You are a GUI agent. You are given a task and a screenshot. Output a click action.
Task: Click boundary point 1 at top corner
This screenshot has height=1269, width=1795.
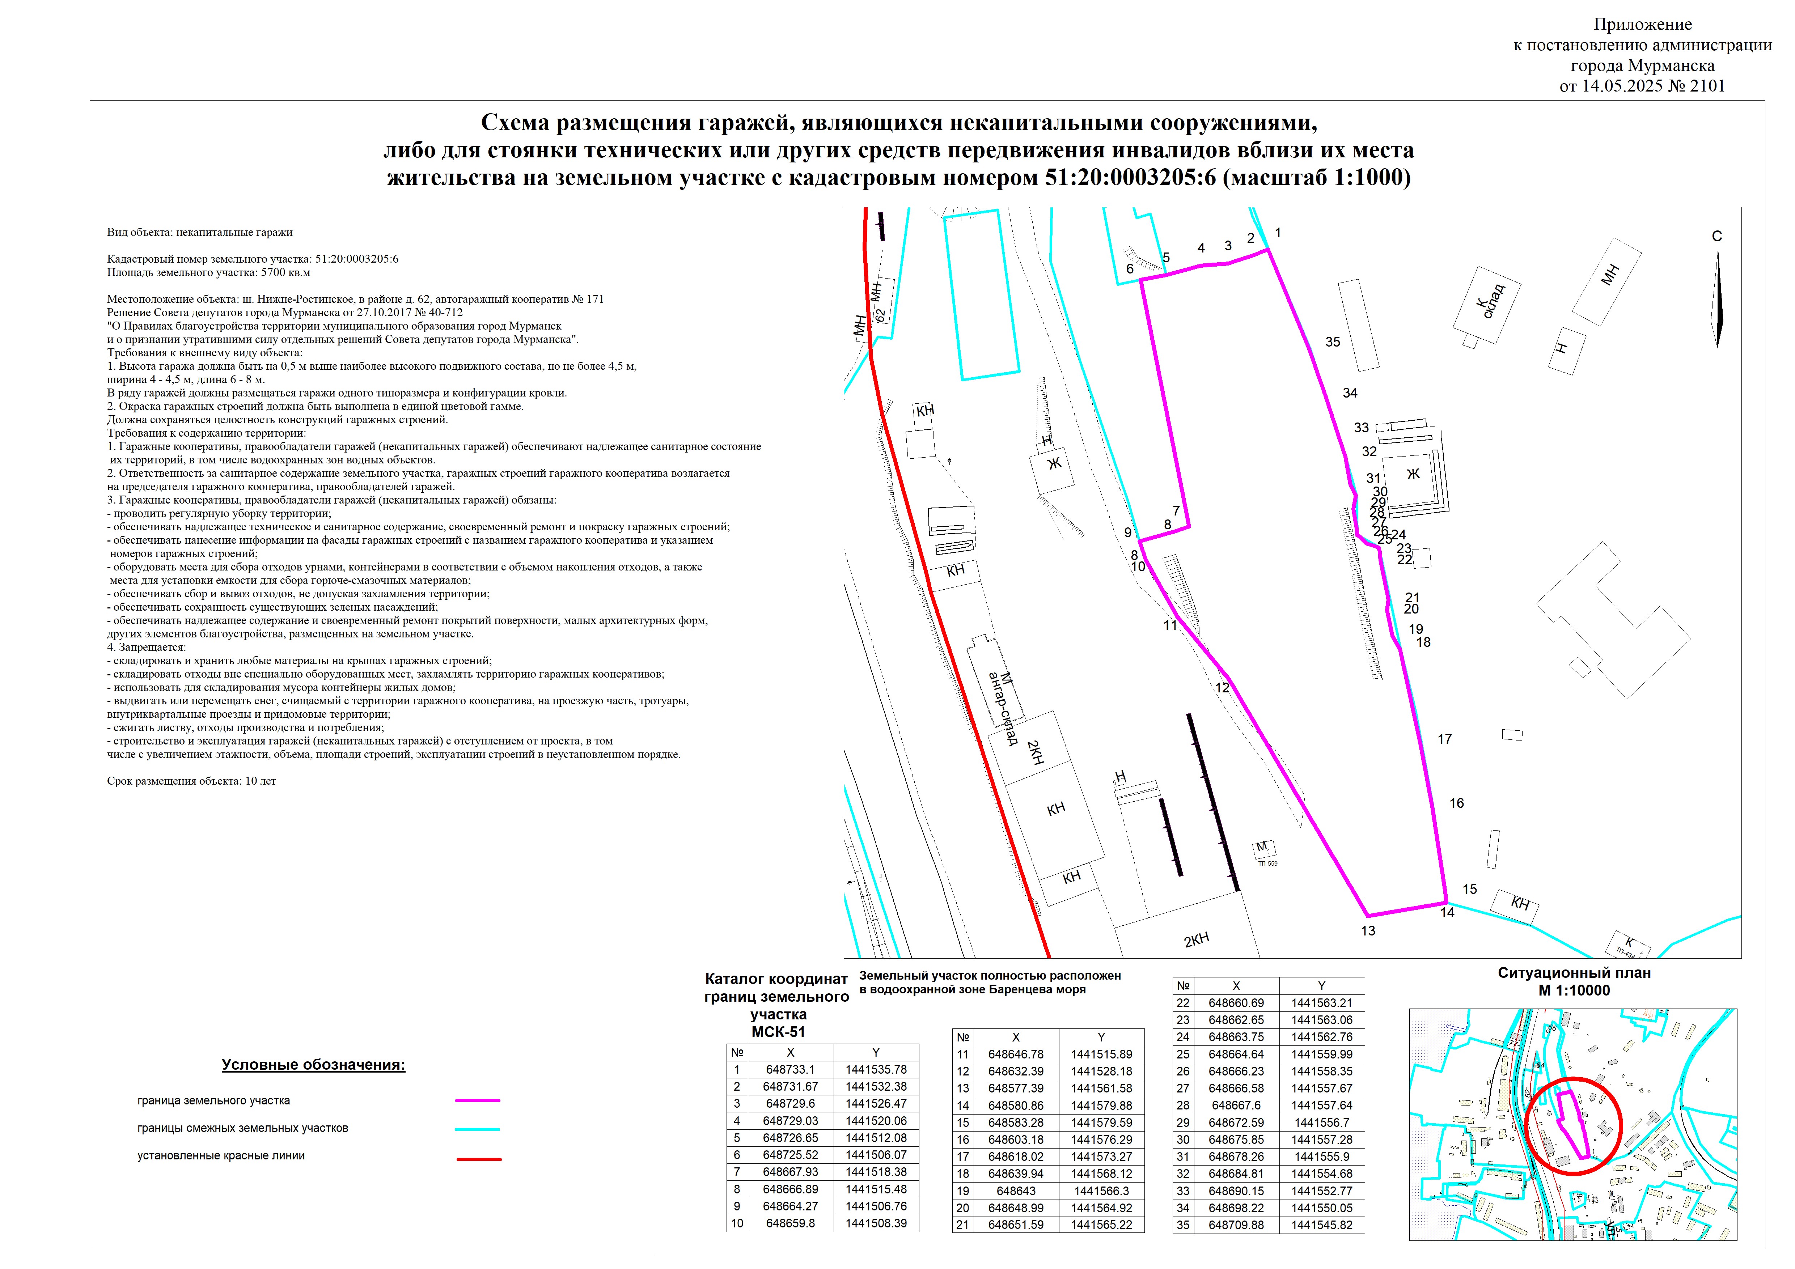pyautogui.click(x=1278, y=233)
